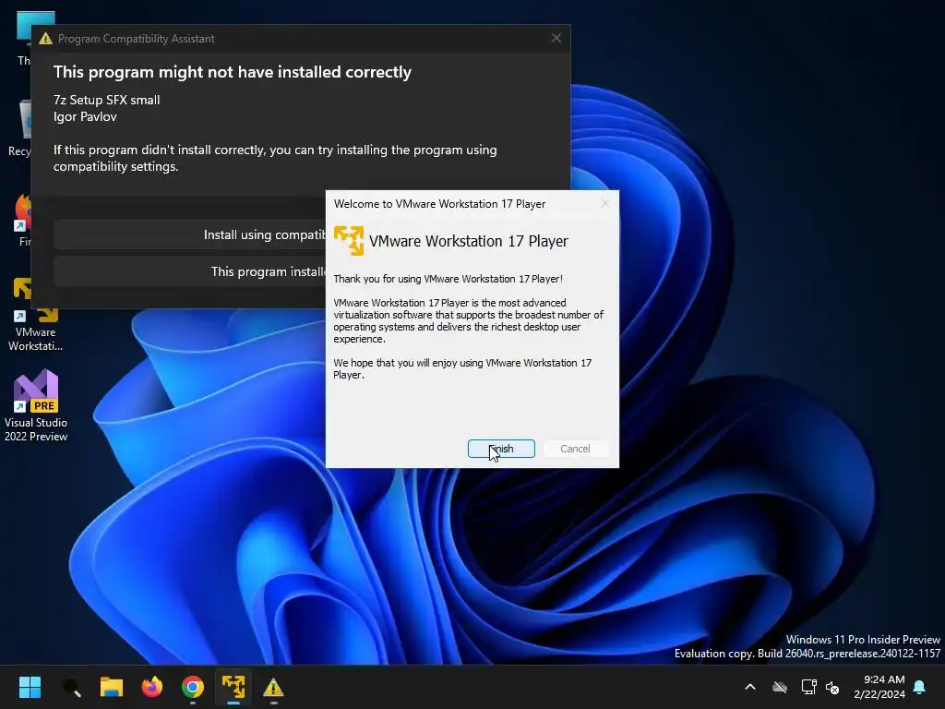Open Visual Studio 2022 Preview desktop shortcut
The width and height of the screenshot is (945, 709).
pyautogui.click(x=36, y=406)
